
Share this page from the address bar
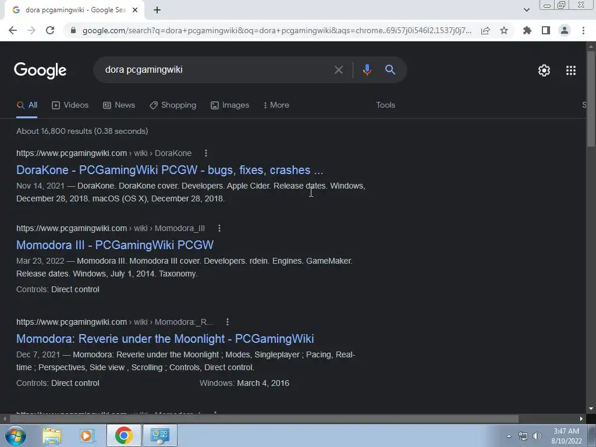click(x=485, y=30)
